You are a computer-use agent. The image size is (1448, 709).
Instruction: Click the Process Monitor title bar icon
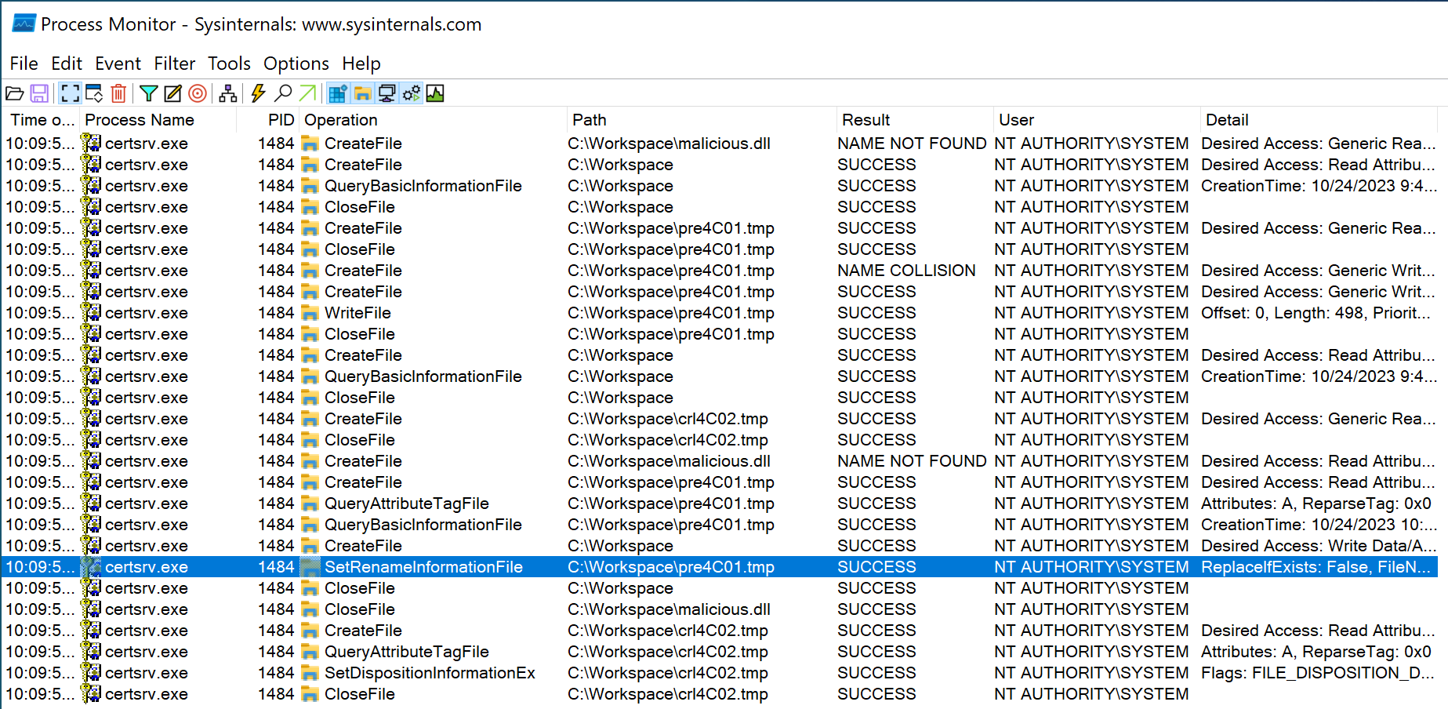pyautogui.click(x=24, y=24)
